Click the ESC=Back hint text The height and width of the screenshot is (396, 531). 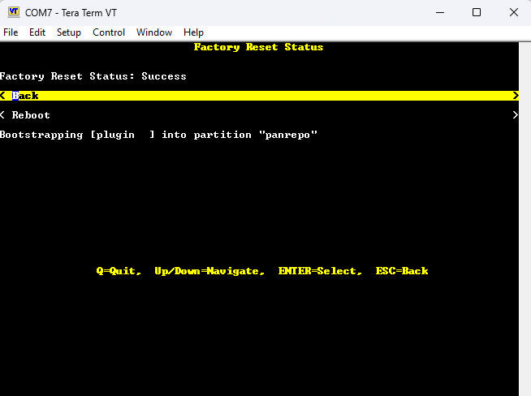coord(402,271)
